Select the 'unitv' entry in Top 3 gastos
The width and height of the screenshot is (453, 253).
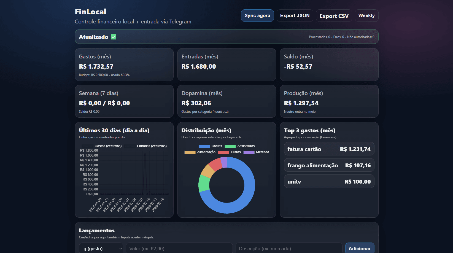click(x=329, y=181)
